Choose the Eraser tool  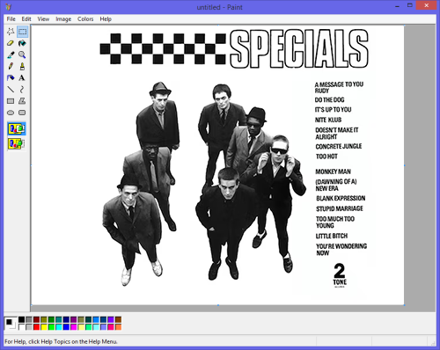(x=11, y=43)
